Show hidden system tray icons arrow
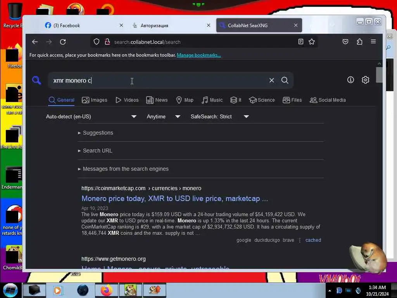Viewport: 397px width, 298px height. coord(330,291)
